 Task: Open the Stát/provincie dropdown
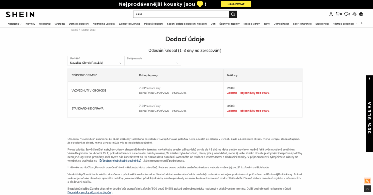(152, 61)
